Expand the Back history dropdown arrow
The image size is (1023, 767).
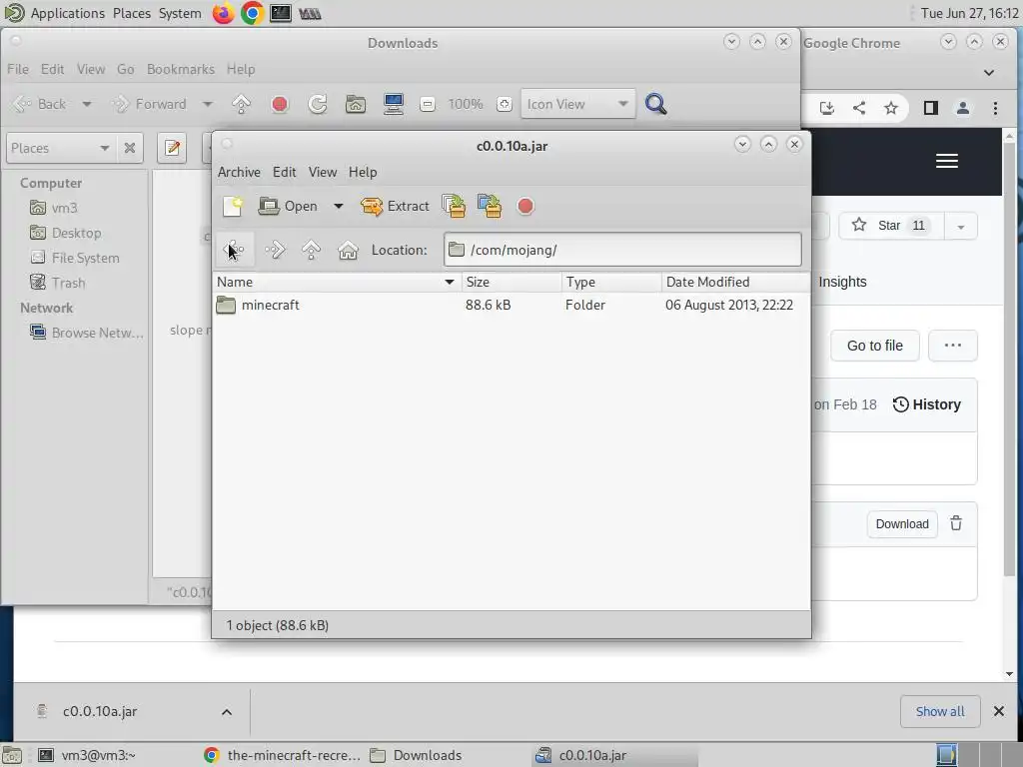tap(87, 104)
